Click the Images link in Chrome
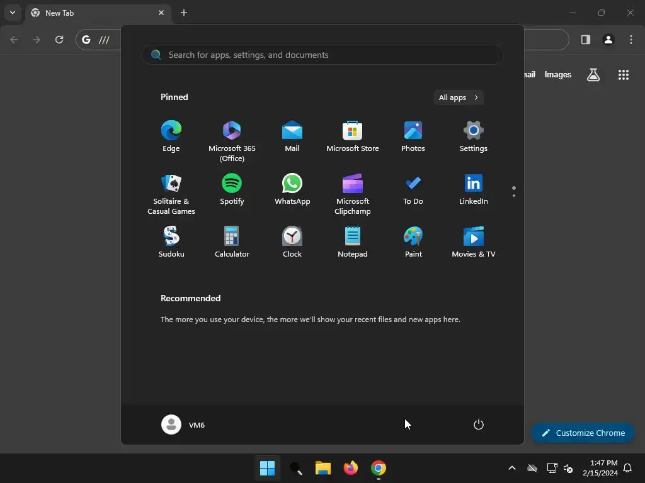The height and width of the screenshot is (483, 645). tap(558, 75)
